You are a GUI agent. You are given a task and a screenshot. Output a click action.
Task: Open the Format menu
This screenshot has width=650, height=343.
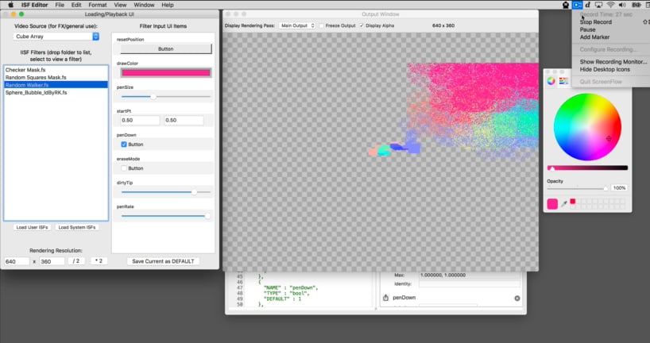pyautogui.click(x=97, y=5)
